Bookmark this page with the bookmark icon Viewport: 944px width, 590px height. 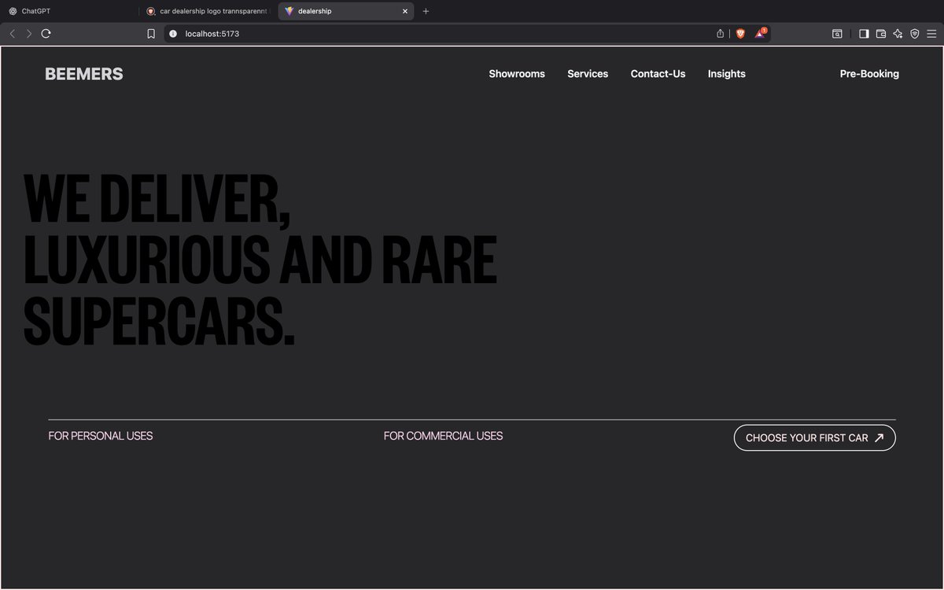click(151, 34)
